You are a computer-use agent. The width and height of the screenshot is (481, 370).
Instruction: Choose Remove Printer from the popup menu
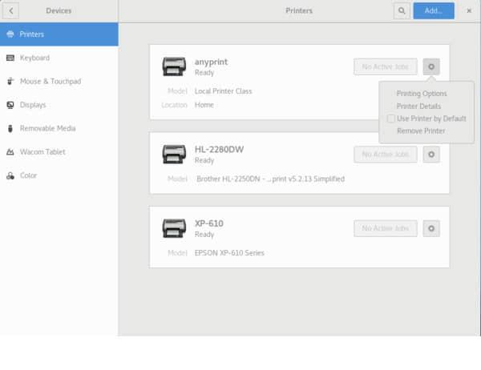[x=421, y=131]
